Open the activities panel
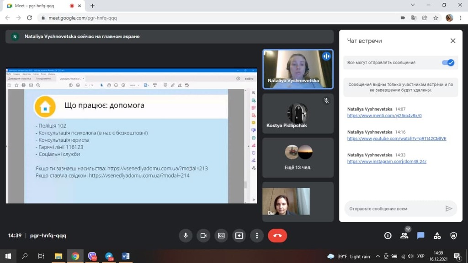 tap(437, 236)
